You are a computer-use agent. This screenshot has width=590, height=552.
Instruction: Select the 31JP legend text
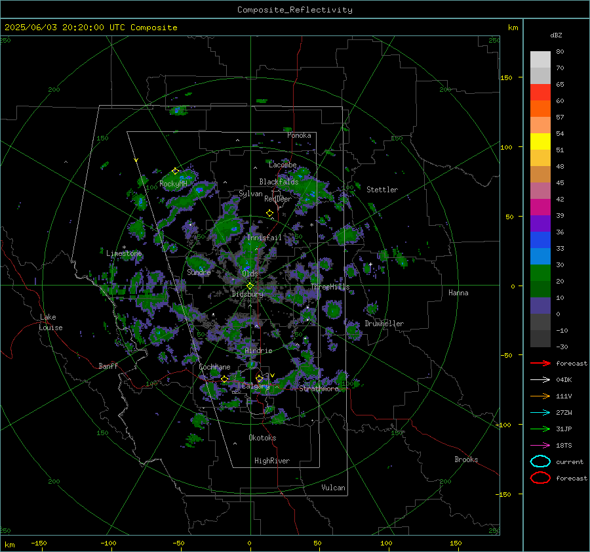click(564, 429)
